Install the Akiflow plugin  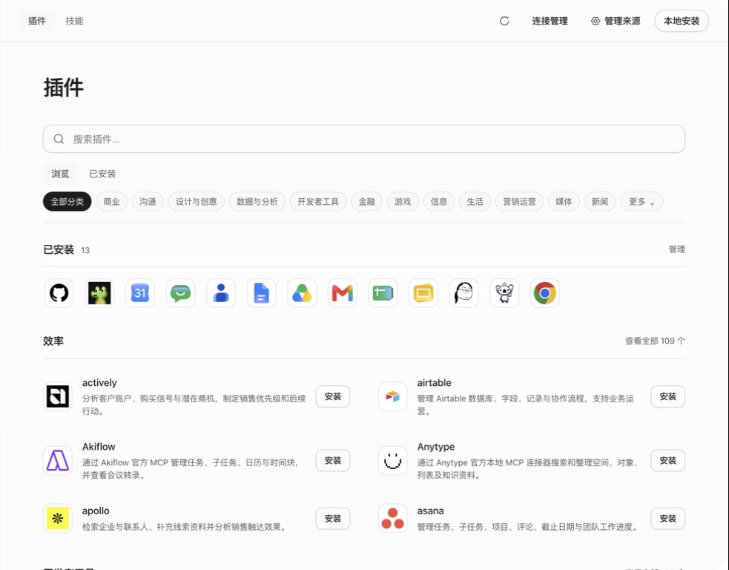[x=333, y=461]
